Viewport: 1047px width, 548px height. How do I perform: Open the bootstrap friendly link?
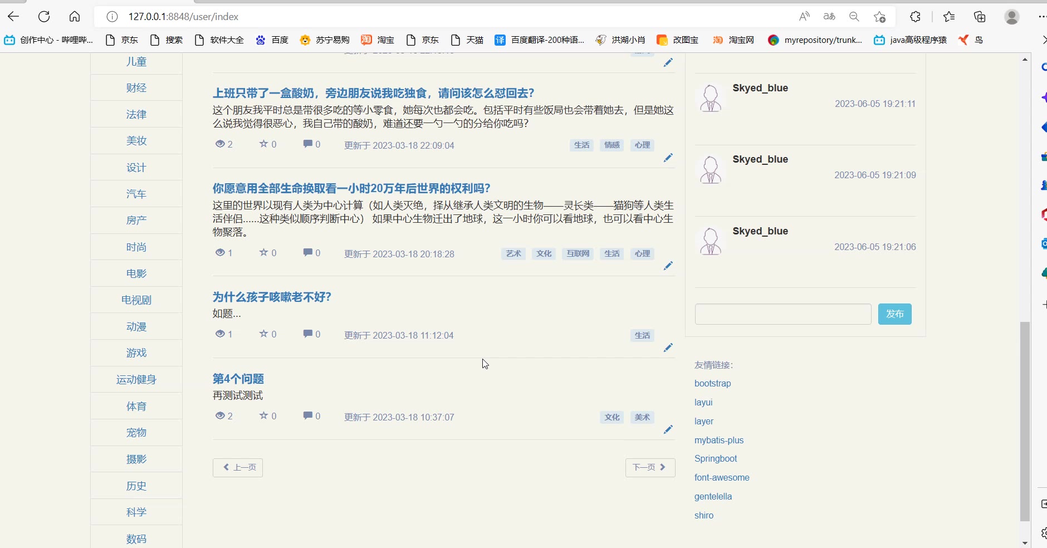713,383
